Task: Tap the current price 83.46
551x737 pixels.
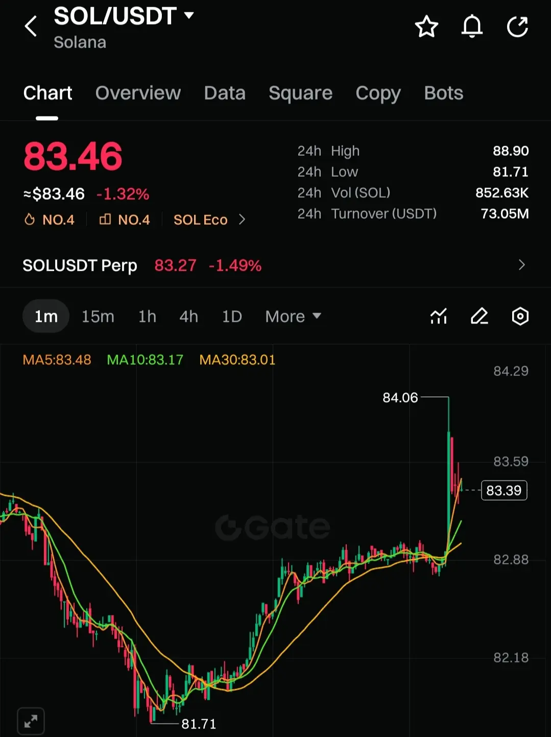Action: 73,156
